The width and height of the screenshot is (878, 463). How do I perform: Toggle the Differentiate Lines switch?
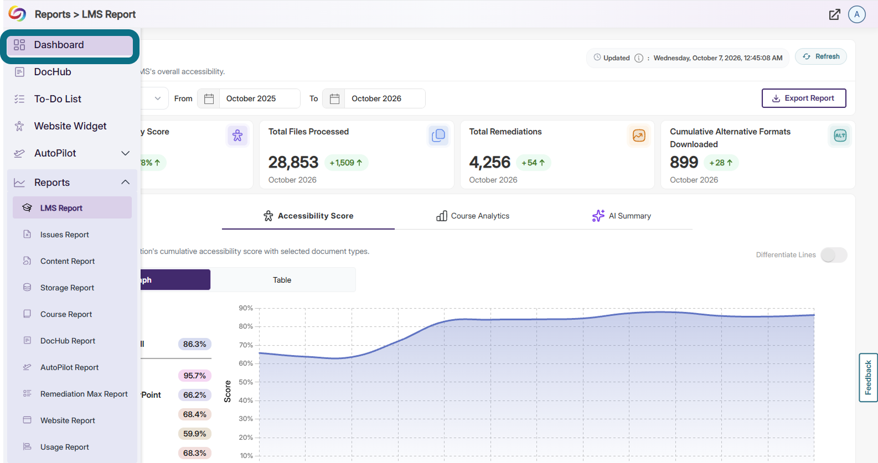point(834,255)
